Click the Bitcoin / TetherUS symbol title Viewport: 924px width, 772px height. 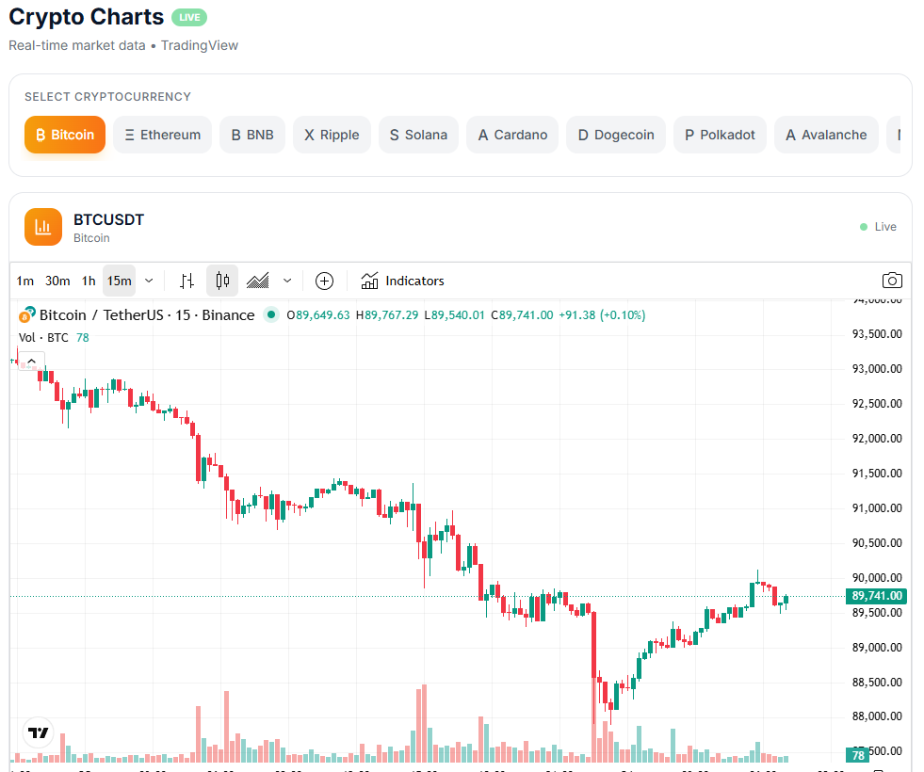click(146, 315)
